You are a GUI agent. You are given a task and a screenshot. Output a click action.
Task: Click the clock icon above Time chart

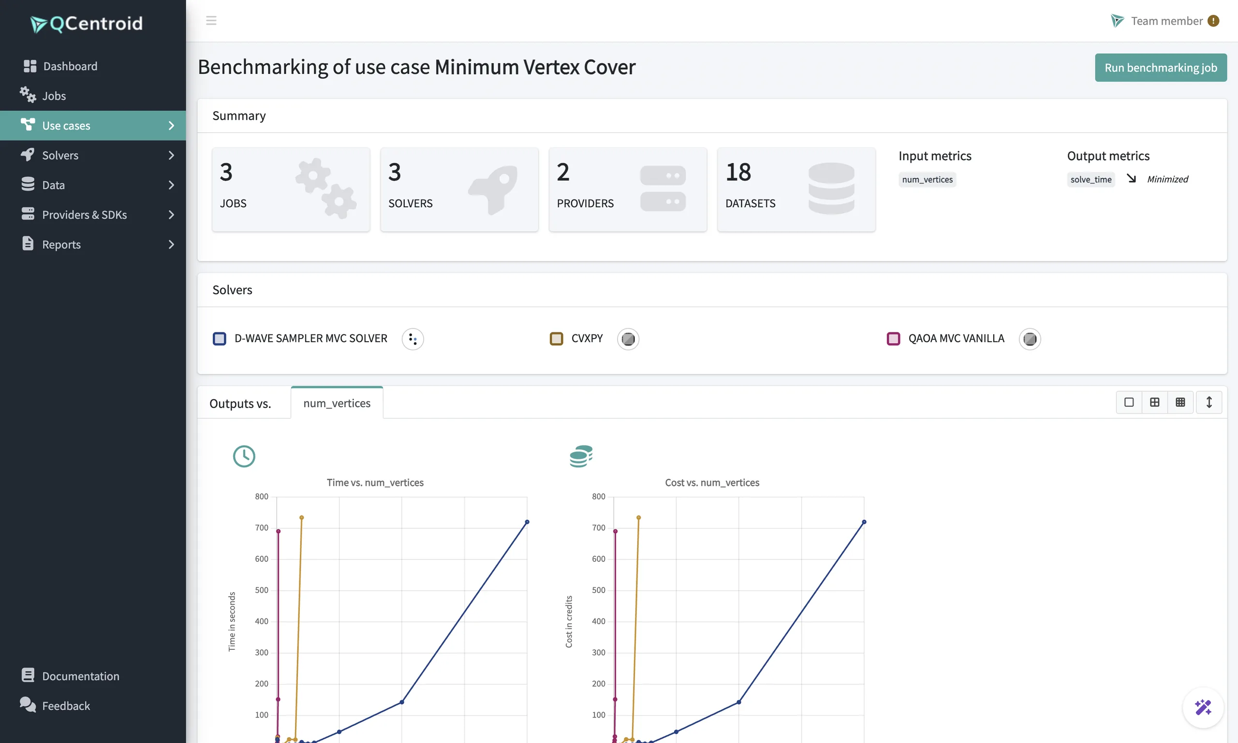click(x=244, y=456)
